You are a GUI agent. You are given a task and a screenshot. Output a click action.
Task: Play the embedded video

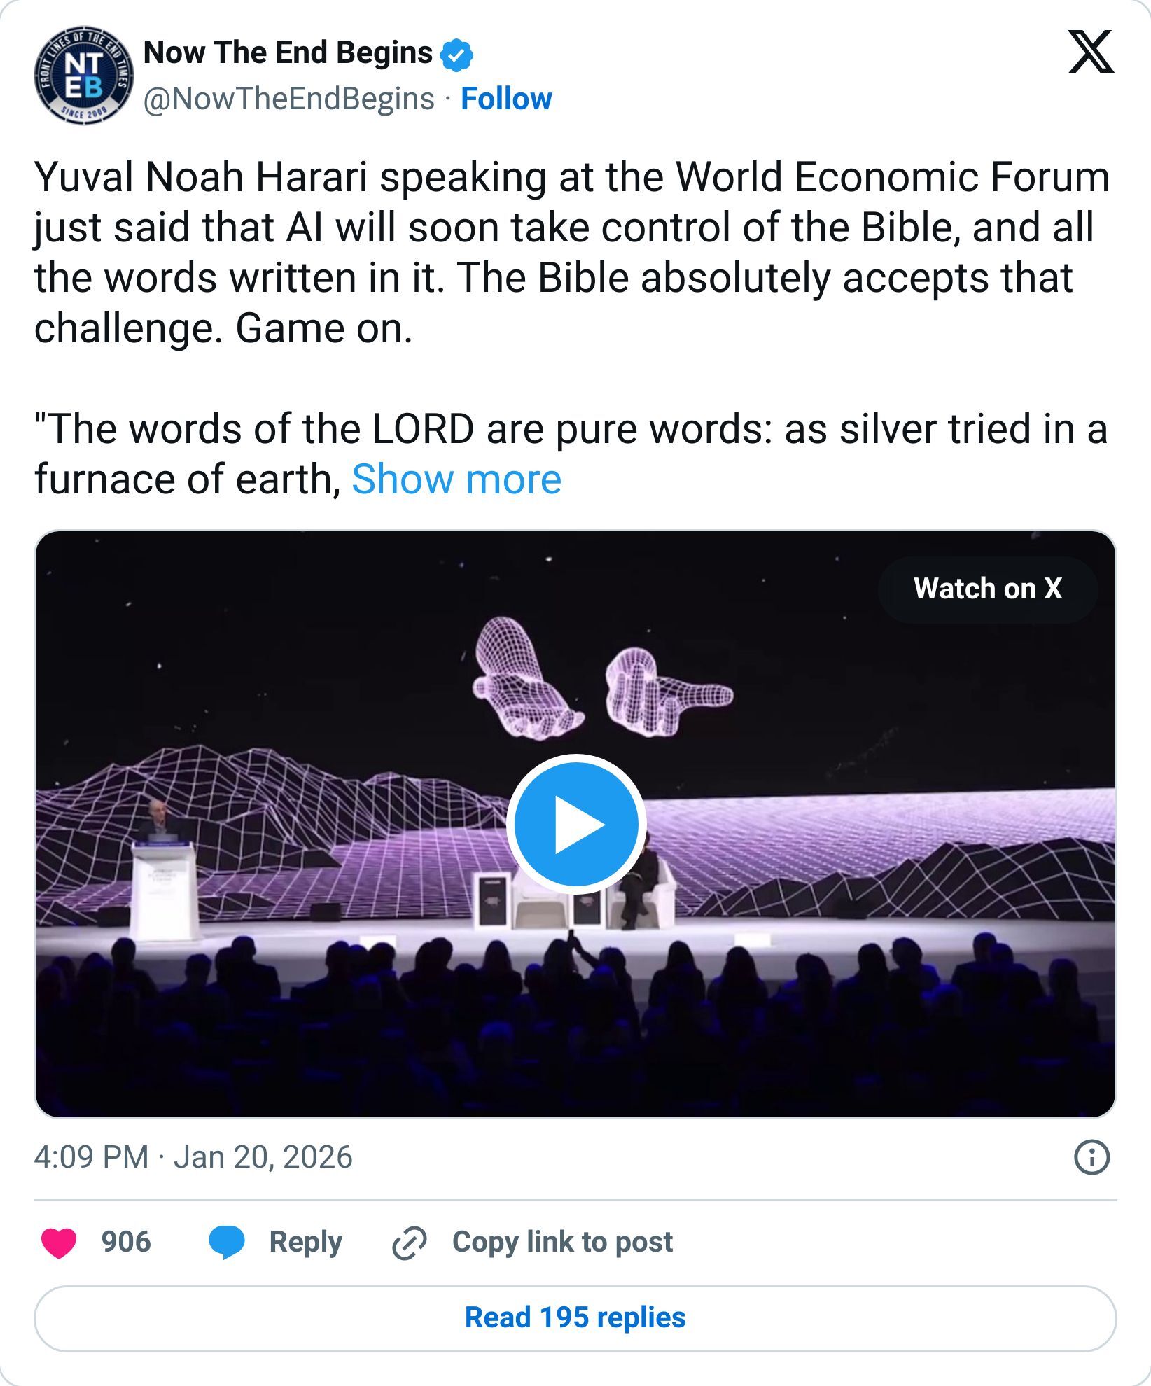[x=575, y=824]
